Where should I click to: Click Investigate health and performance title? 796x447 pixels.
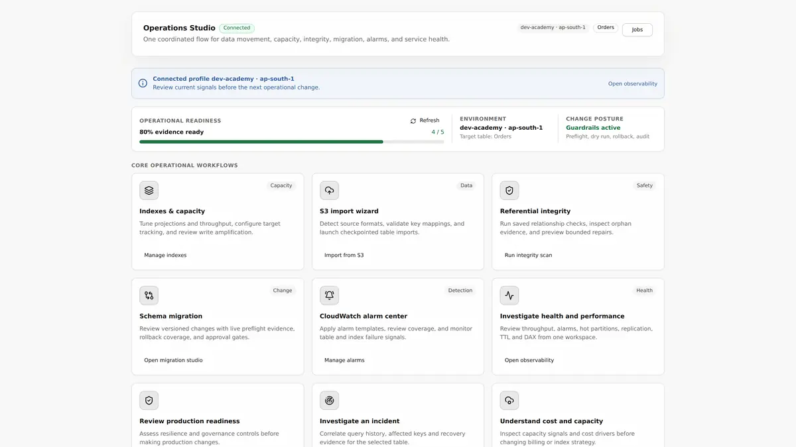[562, 317]
